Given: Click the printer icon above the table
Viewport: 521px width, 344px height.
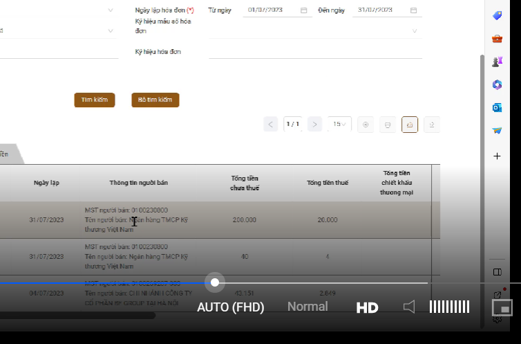Looking at the screenshot, I should pyautogui.click(x=388, y=125).
